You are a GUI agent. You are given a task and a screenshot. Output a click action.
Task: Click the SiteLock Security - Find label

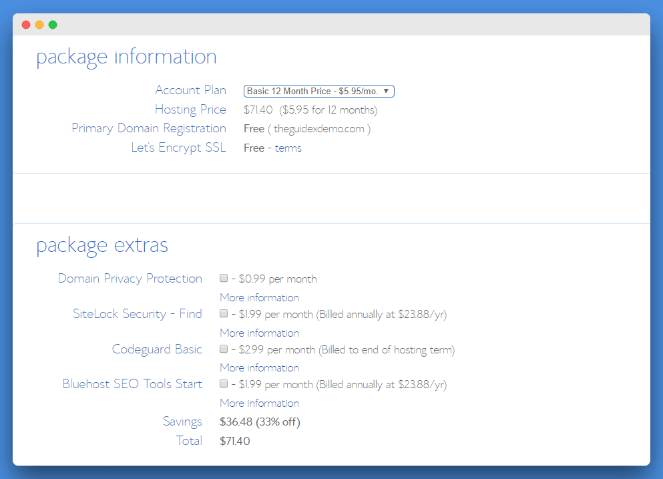137,314
